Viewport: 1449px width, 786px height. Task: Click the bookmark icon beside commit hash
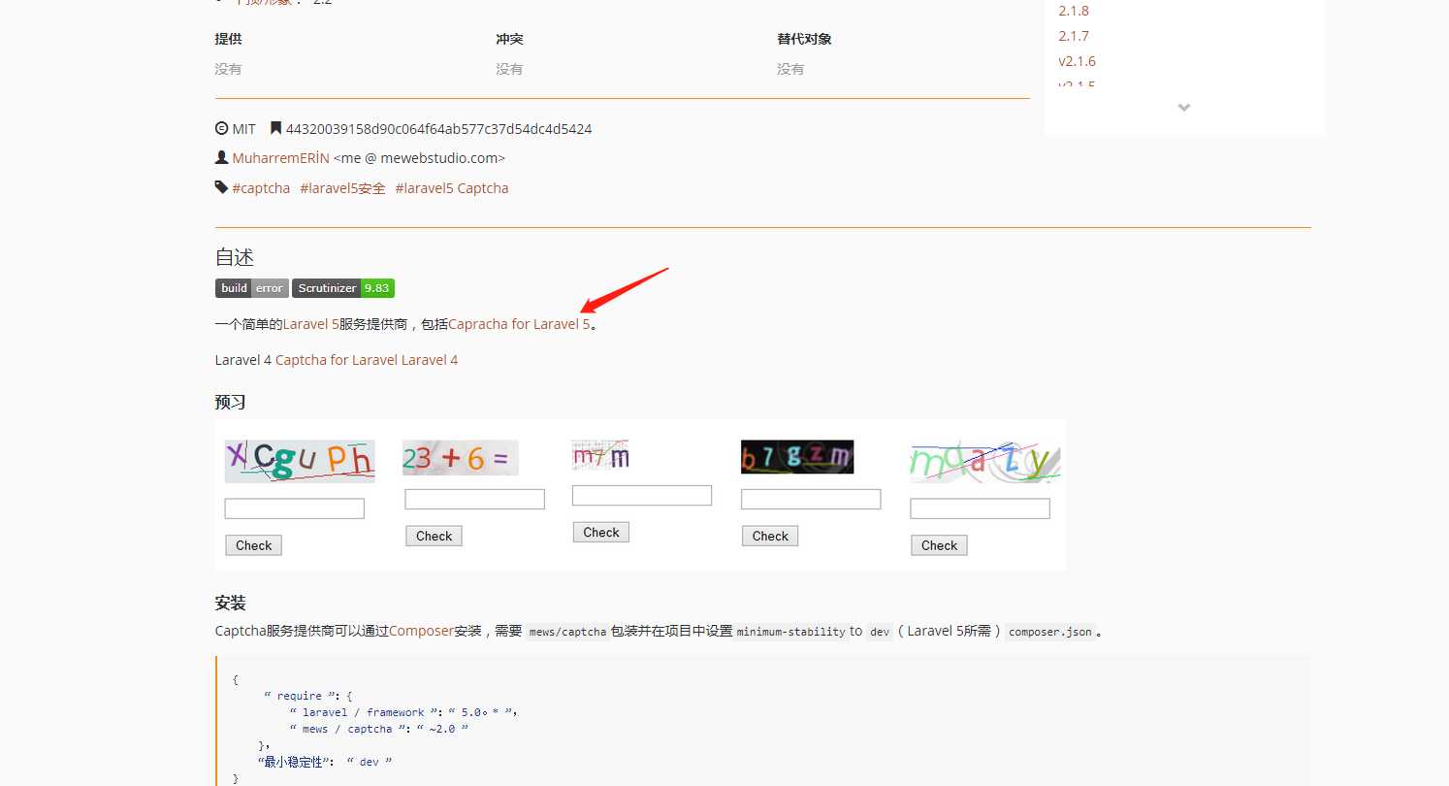(x=275, y=129)
